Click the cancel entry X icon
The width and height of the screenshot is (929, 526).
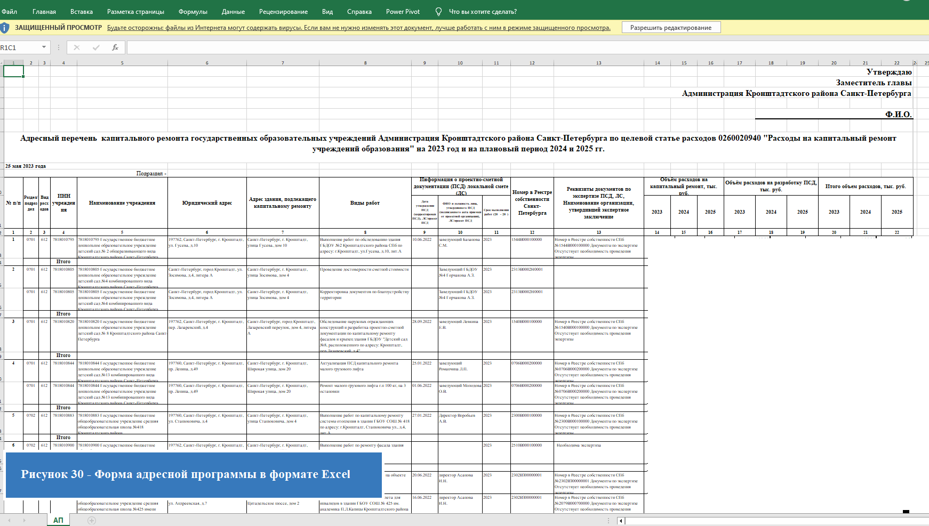click(77, 47)
